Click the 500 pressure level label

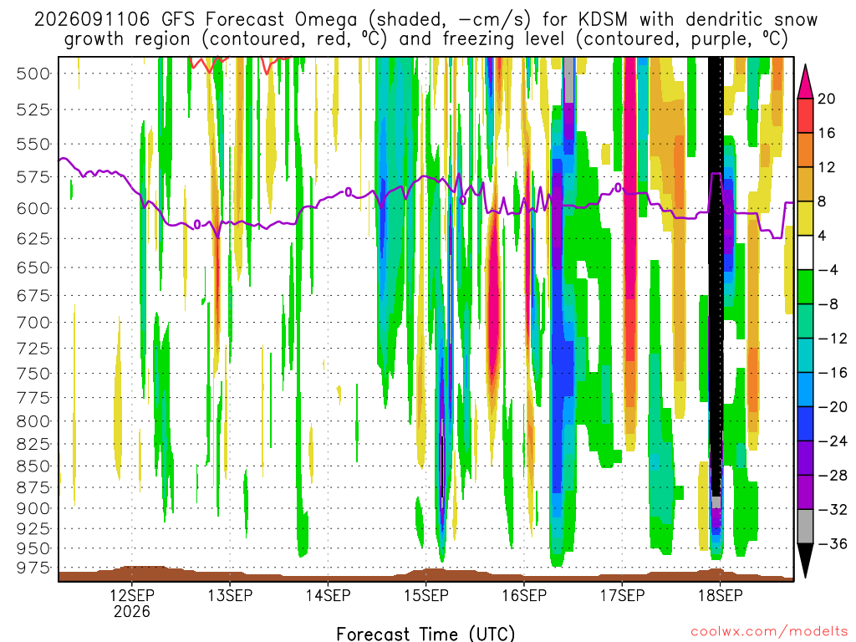point(33,74)
